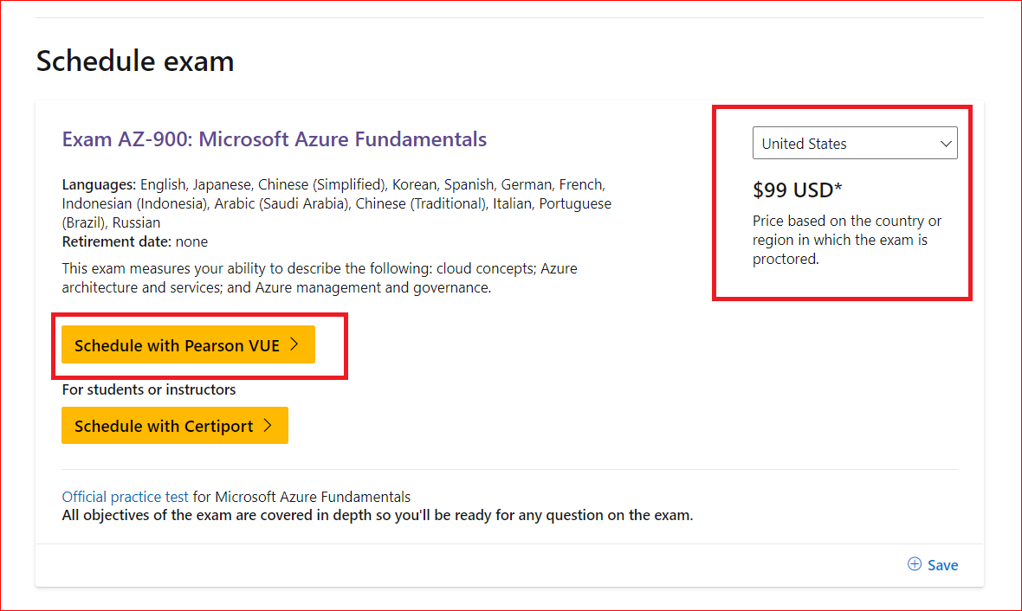Click the Retirement date label
The height and width of the screenshot is (611, 1022).
(114, 241)
